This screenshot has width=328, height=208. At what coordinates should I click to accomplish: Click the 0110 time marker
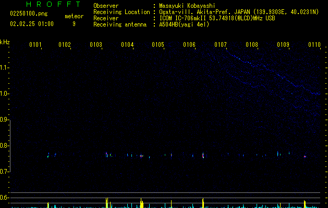click(314, 45)
